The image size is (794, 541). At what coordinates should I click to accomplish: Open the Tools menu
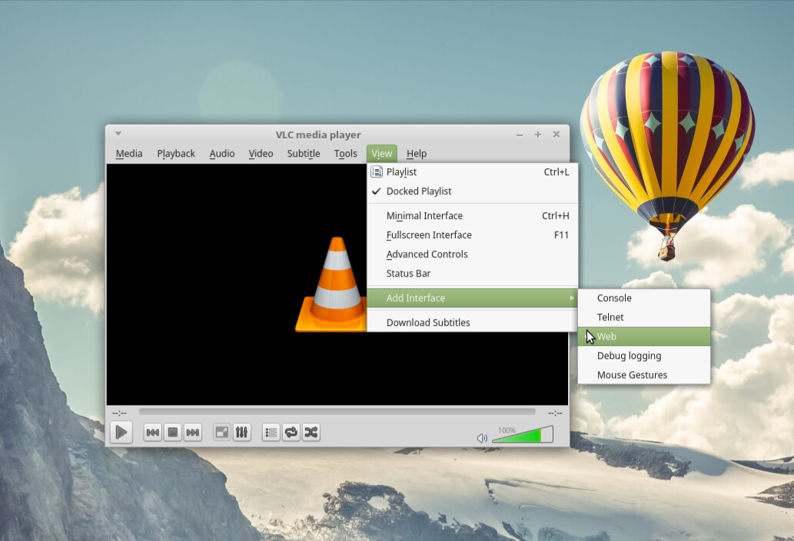(345, 154)
